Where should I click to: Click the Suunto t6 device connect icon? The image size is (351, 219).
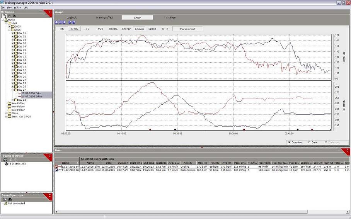(5, 160)
